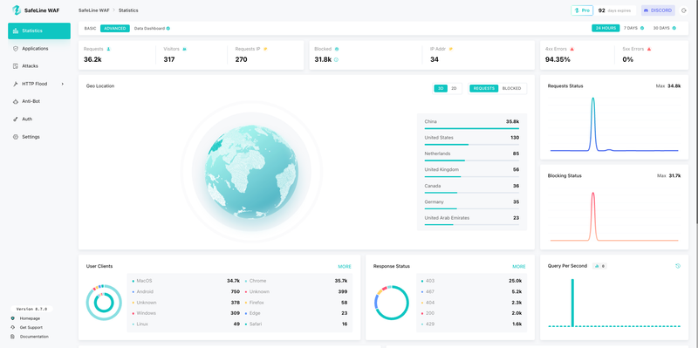This screenshot has height=348, width=698.
Task: Open the Attacks sidebar icon
Action: (x=16, y=66)
